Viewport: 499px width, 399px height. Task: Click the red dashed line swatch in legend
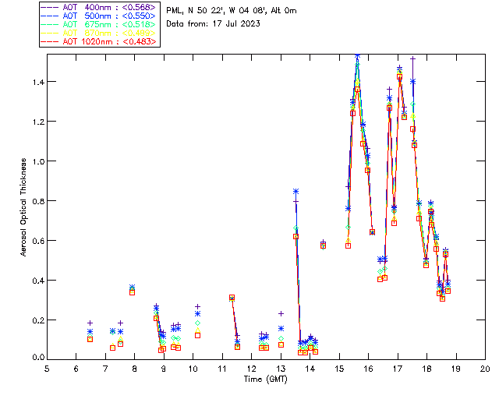[50, 42]
